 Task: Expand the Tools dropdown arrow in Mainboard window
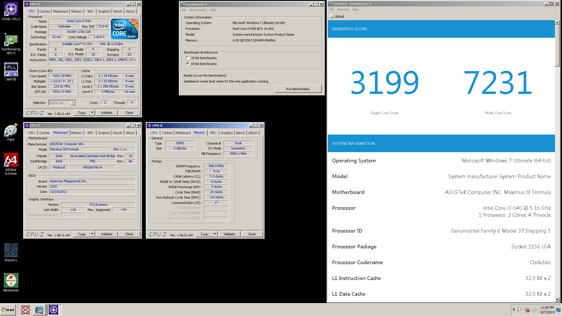[92, 234]
